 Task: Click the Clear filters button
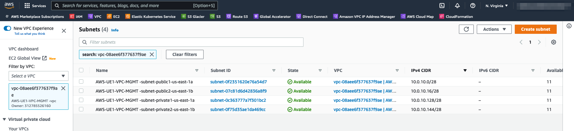point(185,54)
